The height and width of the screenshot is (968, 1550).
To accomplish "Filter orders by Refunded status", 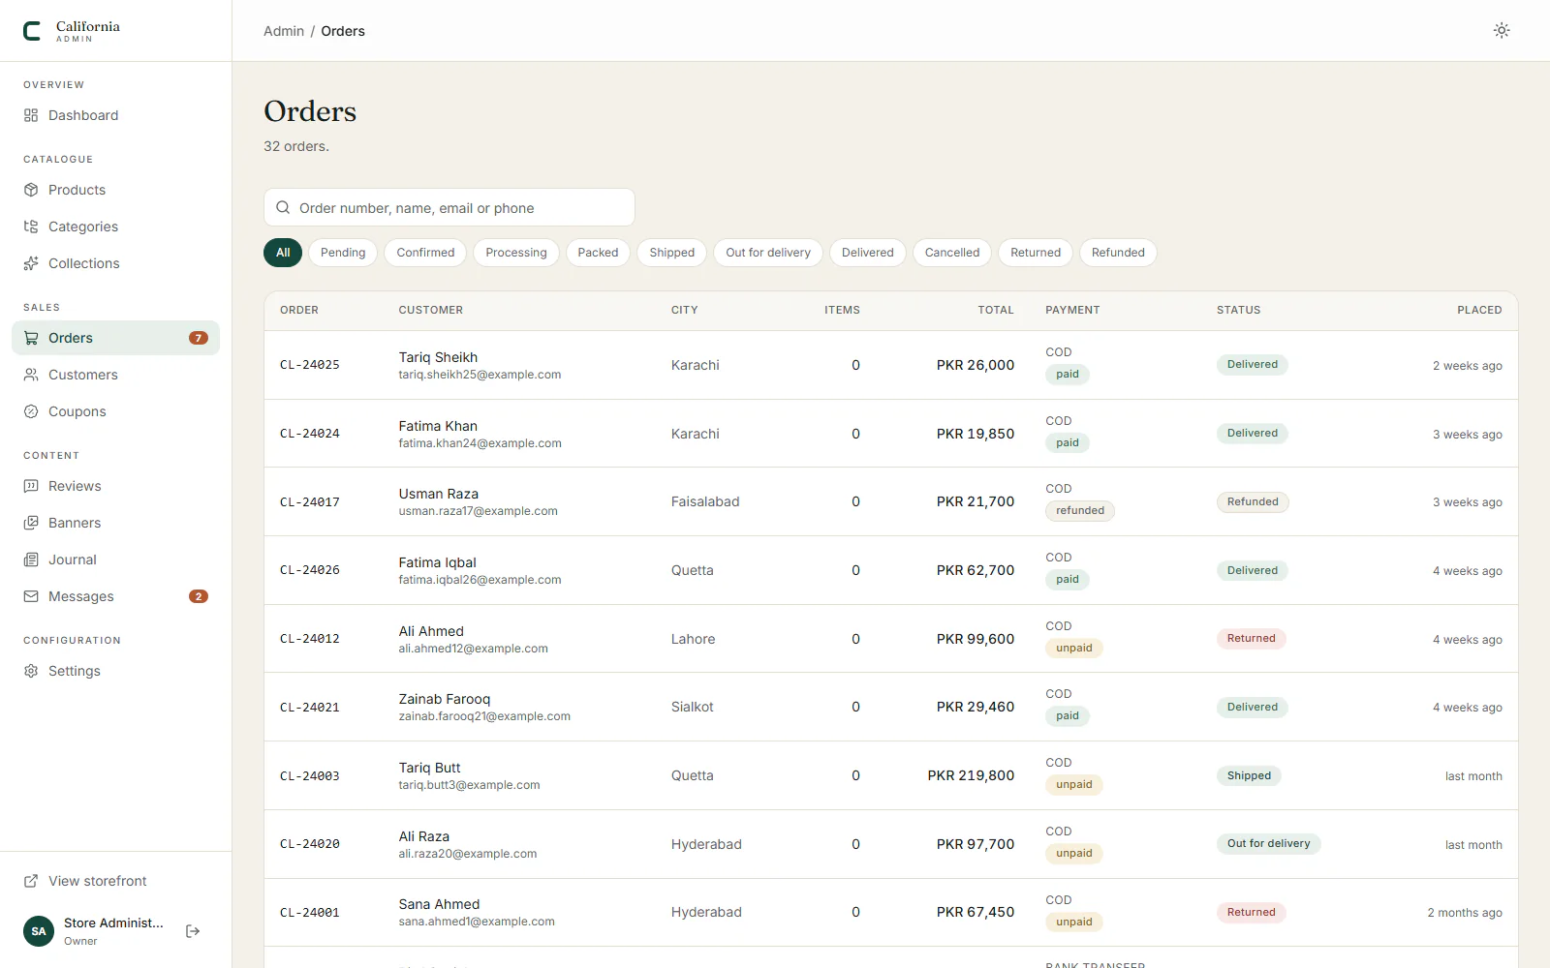I will pyautogui.click(x=1118, y=253).
